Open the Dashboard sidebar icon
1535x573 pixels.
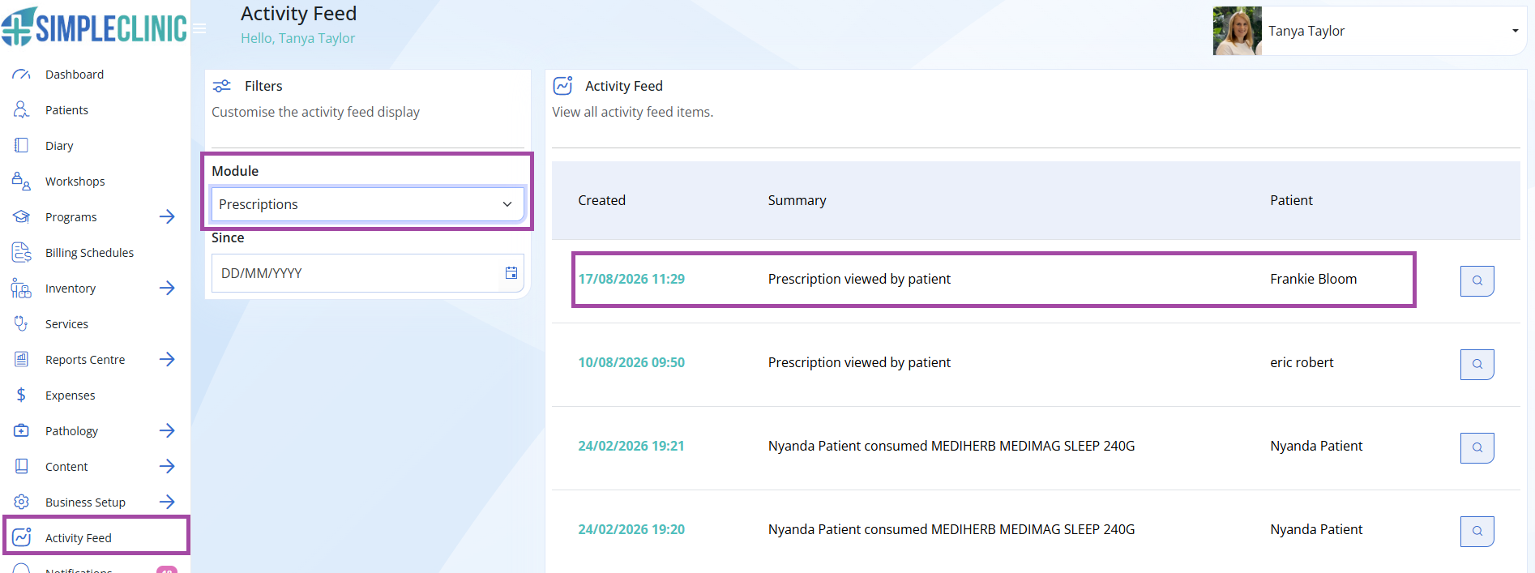pyautogui.click(x=21, y=75)
